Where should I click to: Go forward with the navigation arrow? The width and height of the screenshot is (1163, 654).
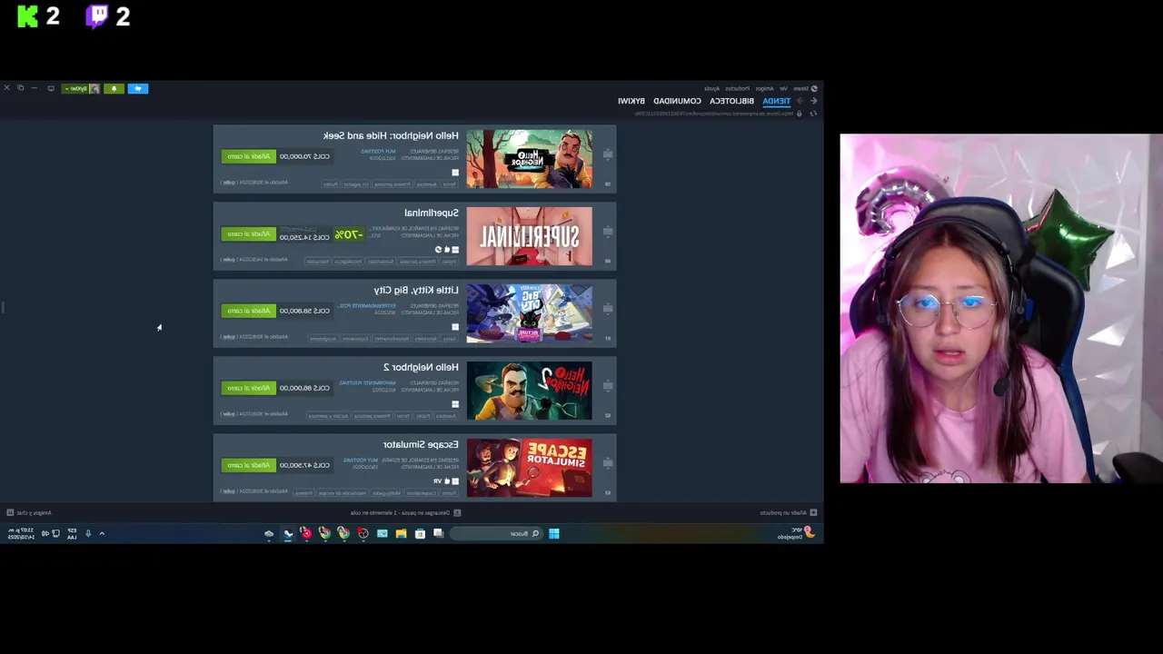tap(800, 101)
